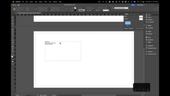Click the fill swatch in control bar
170x96 pixels.
[75, 8]
